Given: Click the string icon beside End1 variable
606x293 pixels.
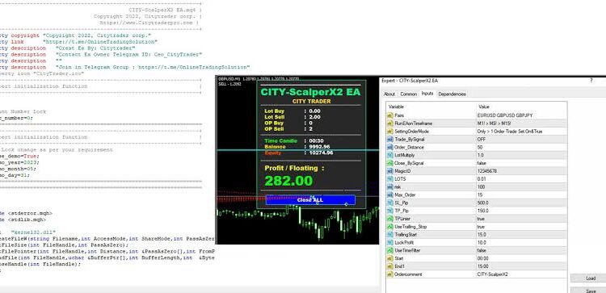Looking at the screenshot, I should (x=390, y=266).
